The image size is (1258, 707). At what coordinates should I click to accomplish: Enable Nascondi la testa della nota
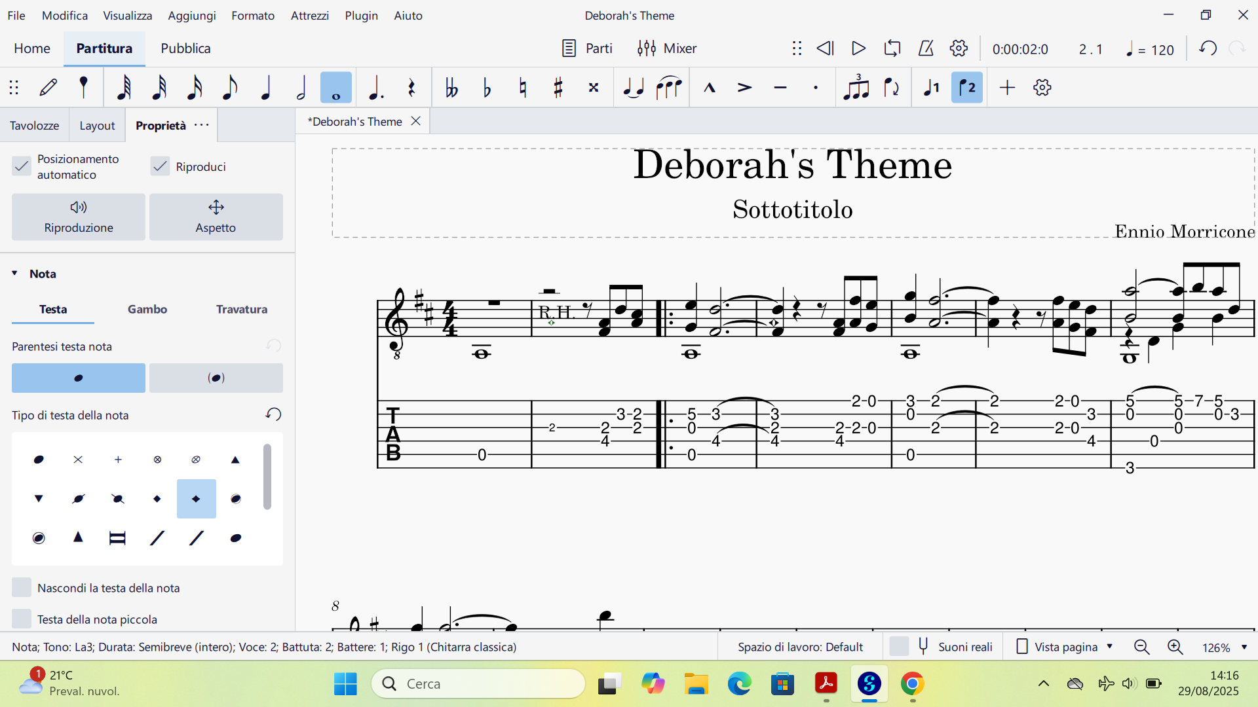[x=22, y=588]
